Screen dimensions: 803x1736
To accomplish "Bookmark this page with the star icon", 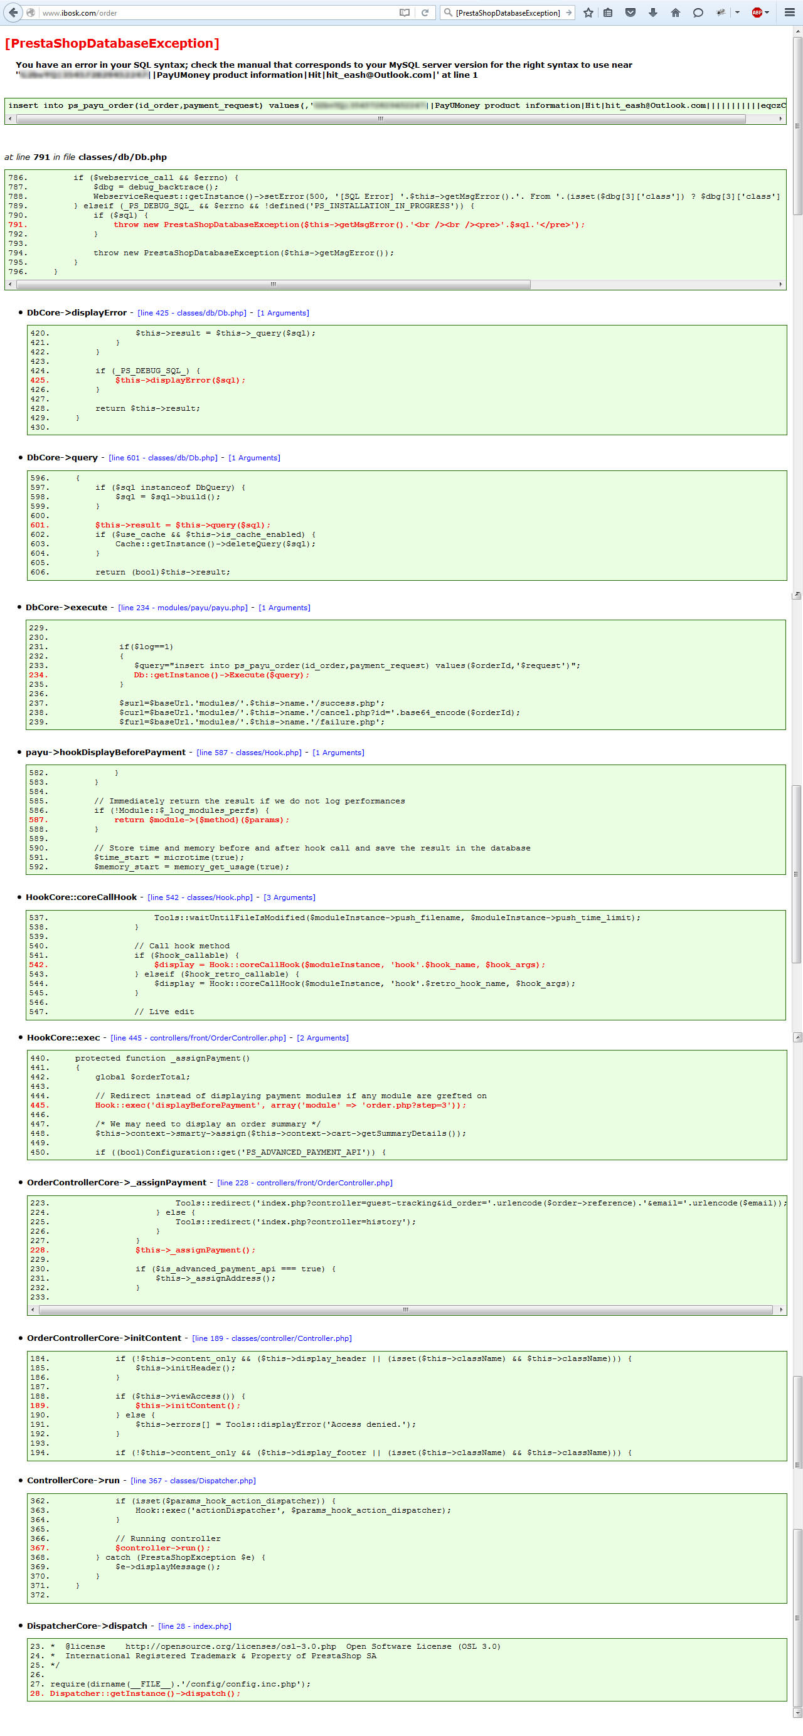I will click(x=588, y=13).
